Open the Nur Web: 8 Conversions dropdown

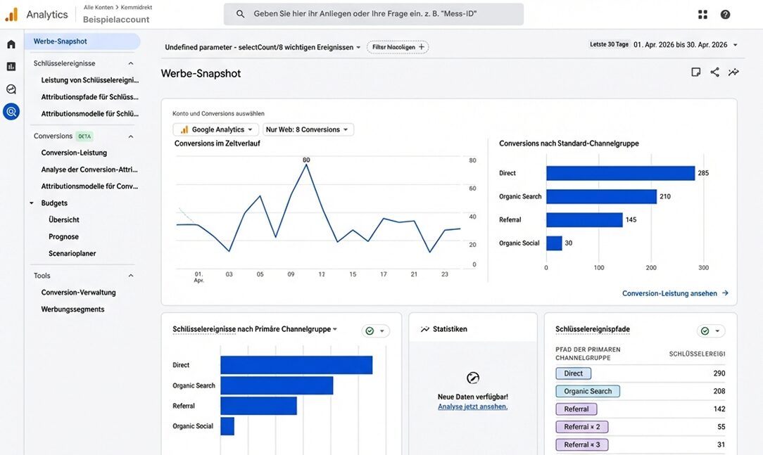[x=308, y=129]
